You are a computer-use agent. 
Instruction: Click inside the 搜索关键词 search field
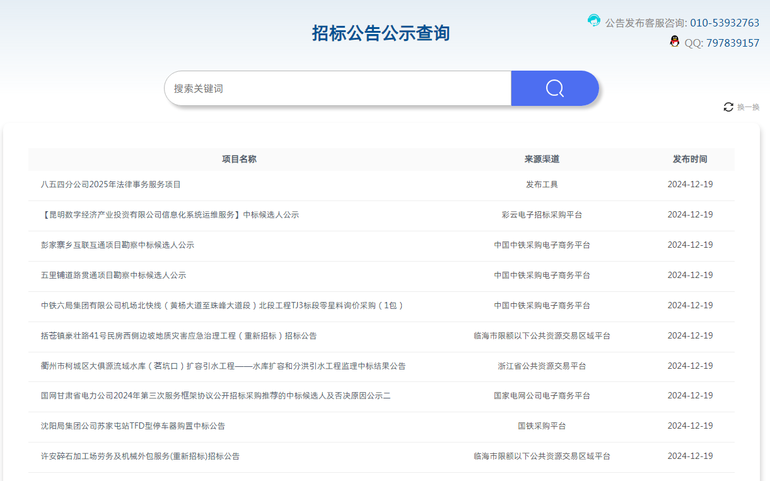pyautogui.click(x=338, y=88)
